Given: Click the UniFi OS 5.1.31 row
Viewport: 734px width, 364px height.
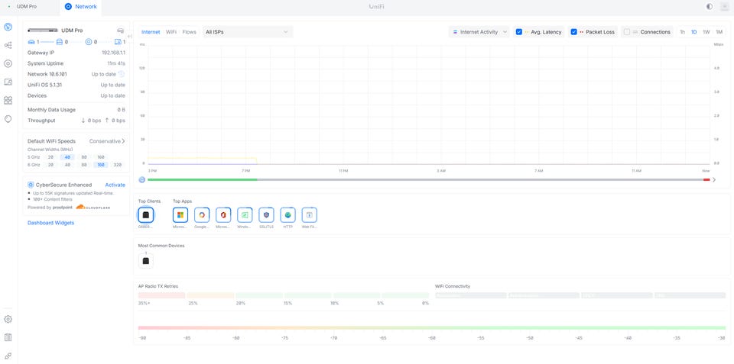Looking at the screenshot, I should (x=76, y=85).
